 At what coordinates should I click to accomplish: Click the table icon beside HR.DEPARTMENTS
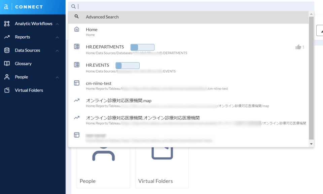(77, 46)
